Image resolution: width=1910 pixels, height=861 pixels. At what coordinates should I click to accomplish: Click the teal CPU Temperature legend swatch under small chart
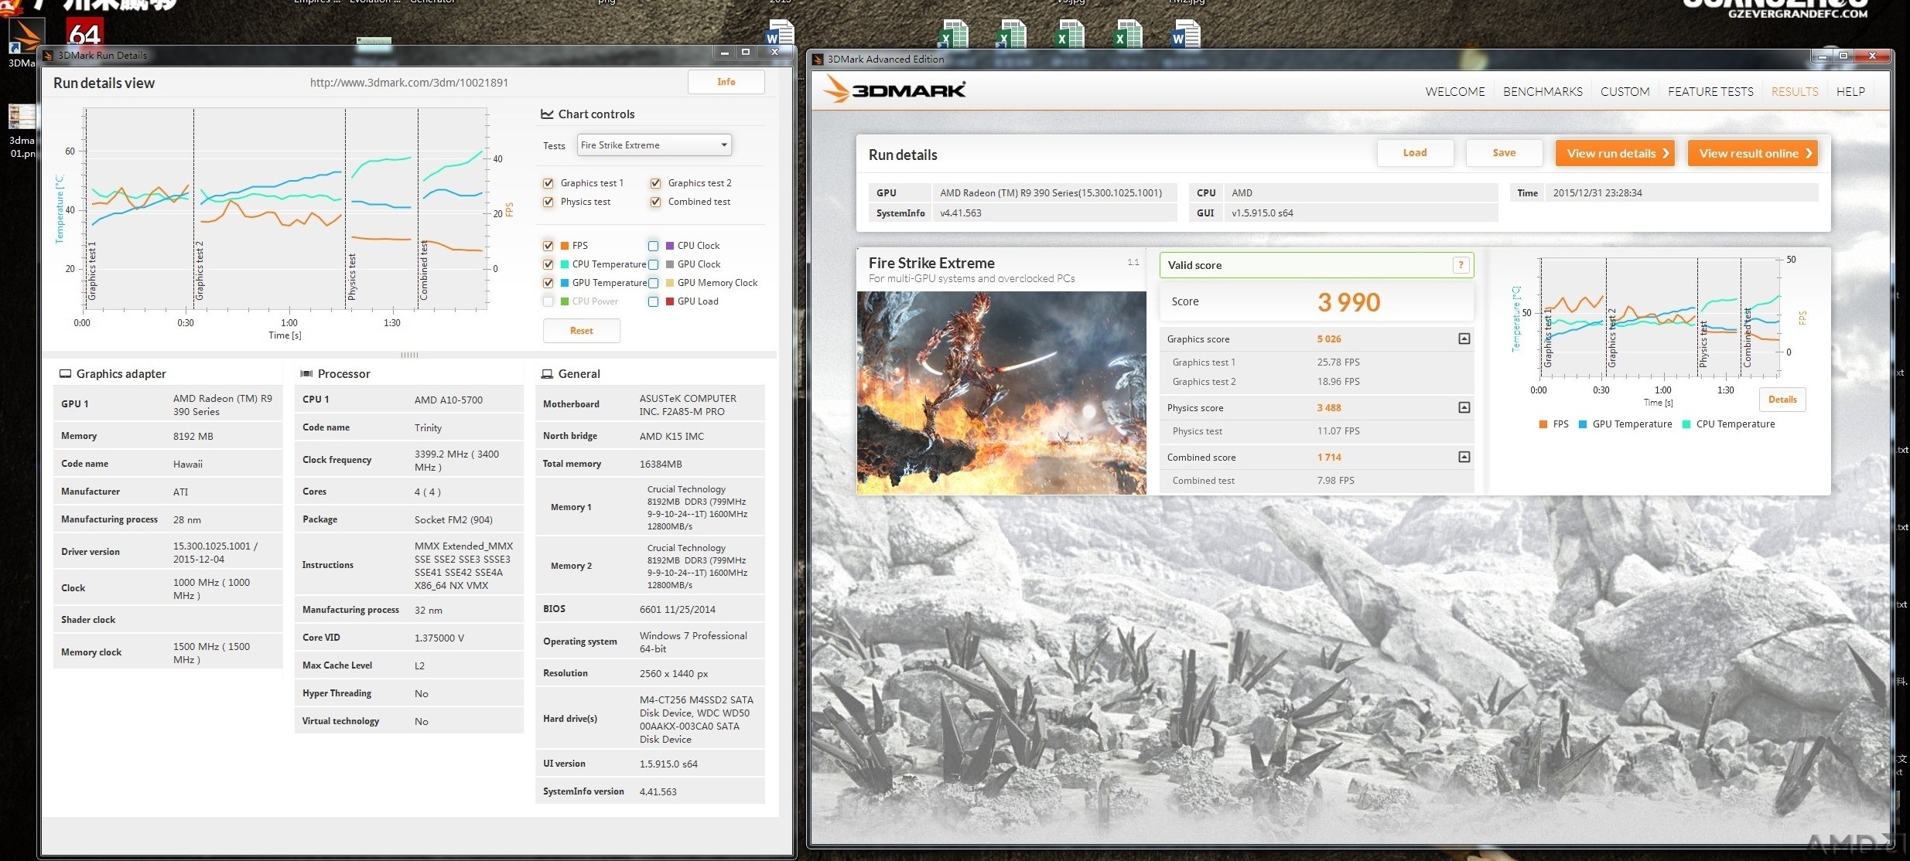pyautogui.click(x=1686, y=424)
